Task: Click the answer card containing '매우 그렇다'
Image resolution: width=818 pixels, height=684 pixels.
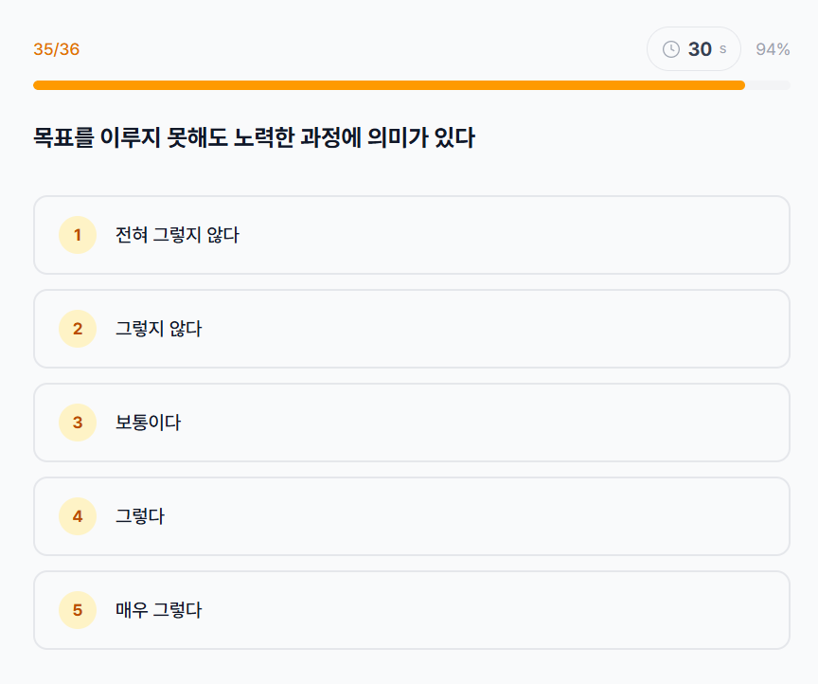Action: pos(412,610)
